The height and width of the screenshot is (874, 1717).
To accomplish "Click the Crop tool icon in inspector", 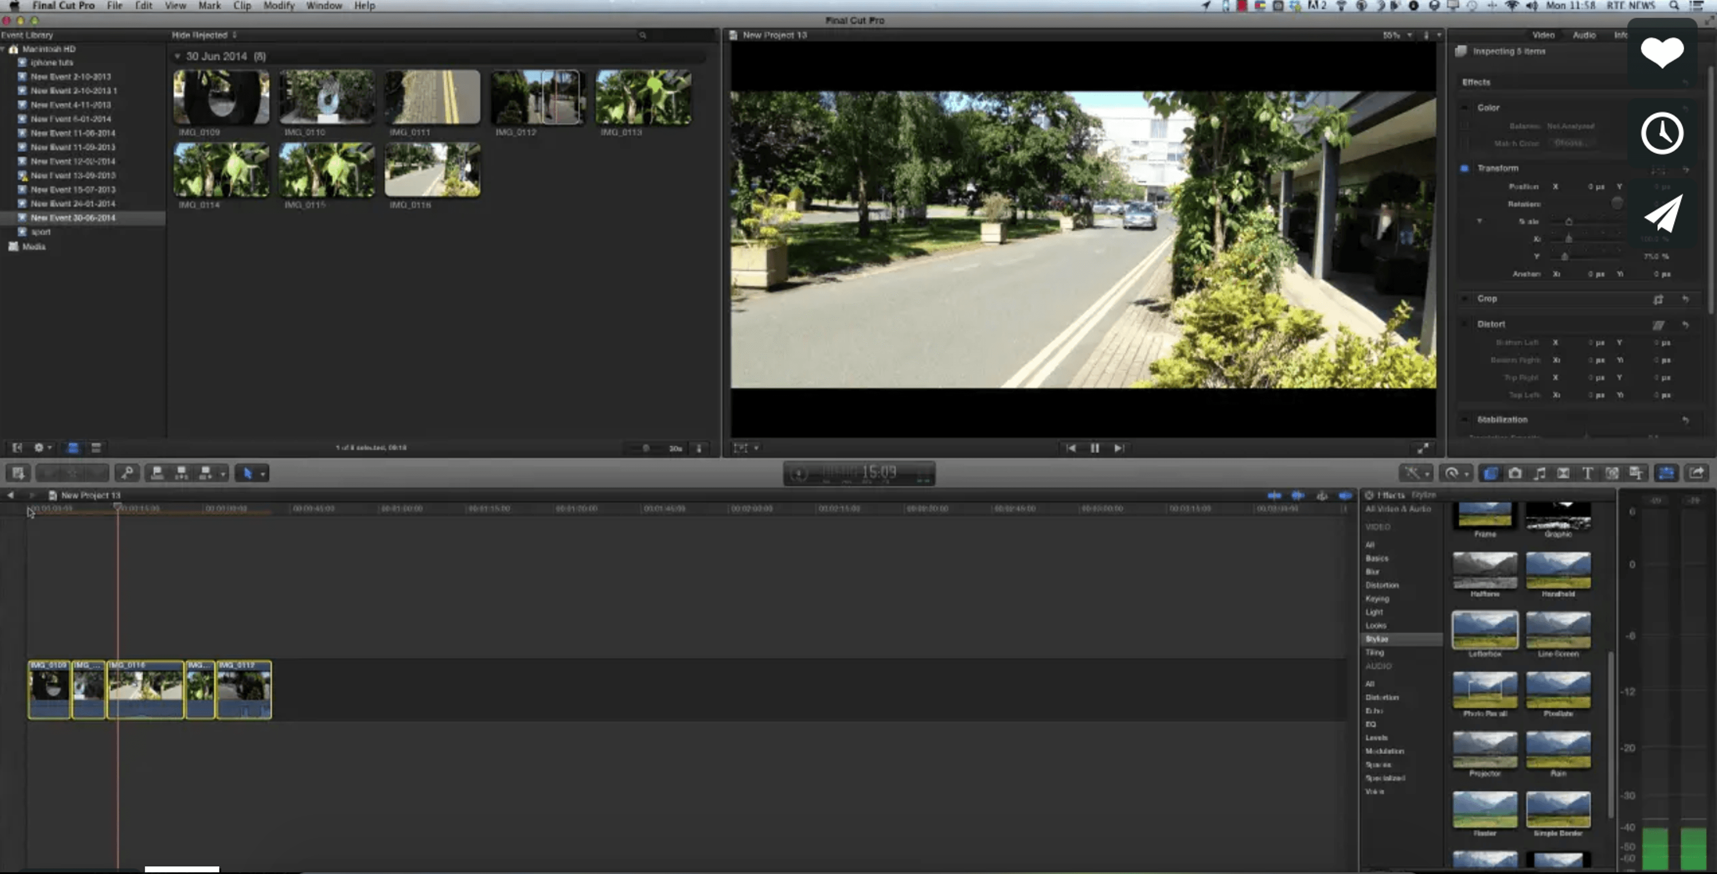I will coord(1658,299).
